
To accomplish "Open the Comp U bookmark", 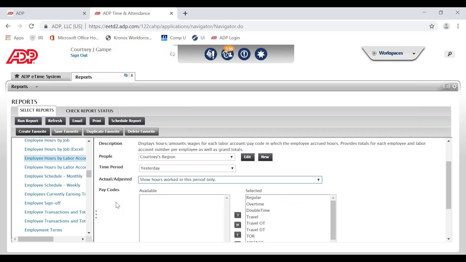I will click(174, 38).
